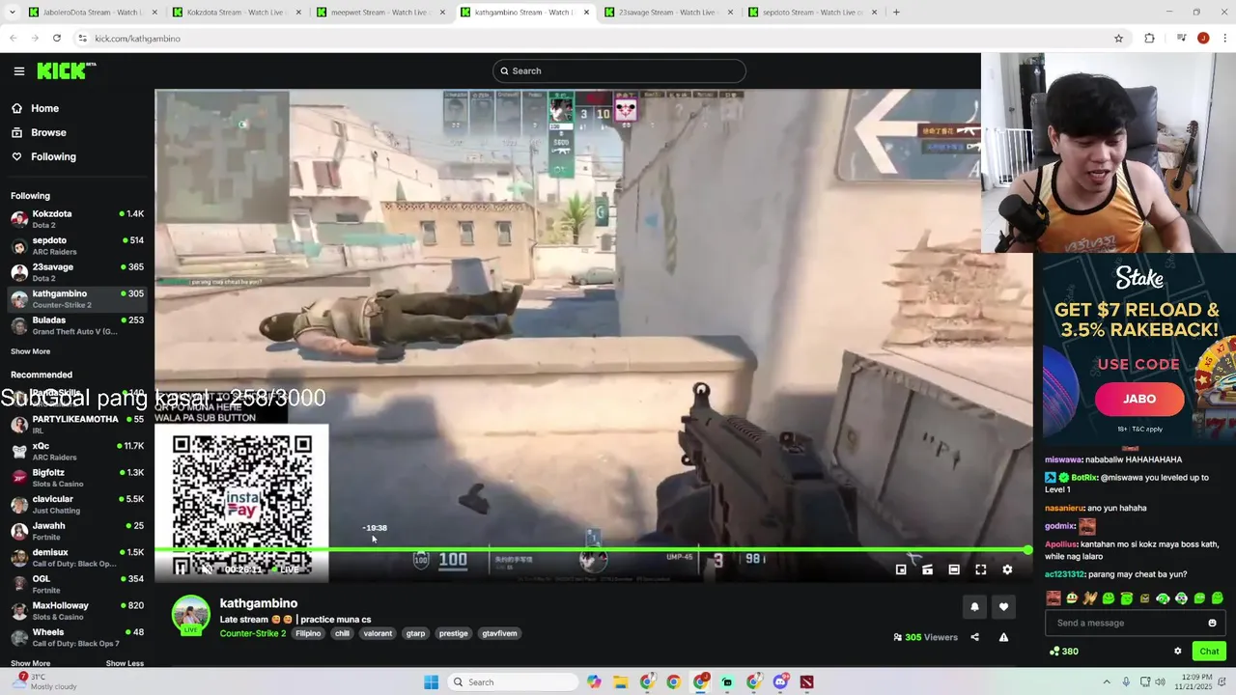The height and width of the screenshot is (695, 1236).
Task: Open chat settings gear
Action: tap(1177, 651)
